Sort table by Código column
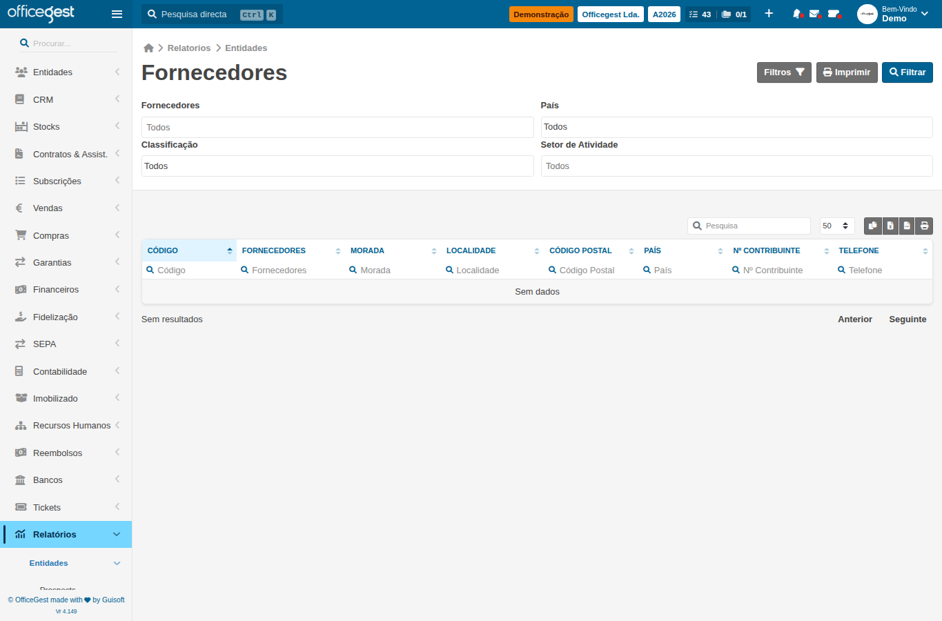This screenshot has height=621, width=942. click(x=189, y=250)
